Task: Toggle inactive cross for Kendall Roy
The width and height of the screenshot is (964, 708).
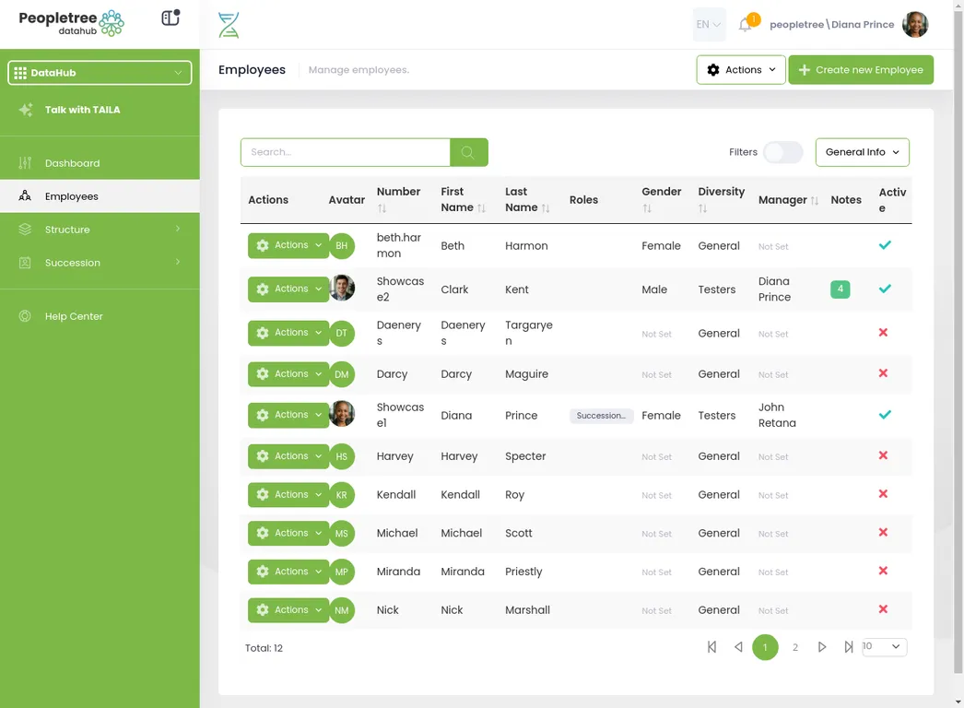Action: coord(884,494)
